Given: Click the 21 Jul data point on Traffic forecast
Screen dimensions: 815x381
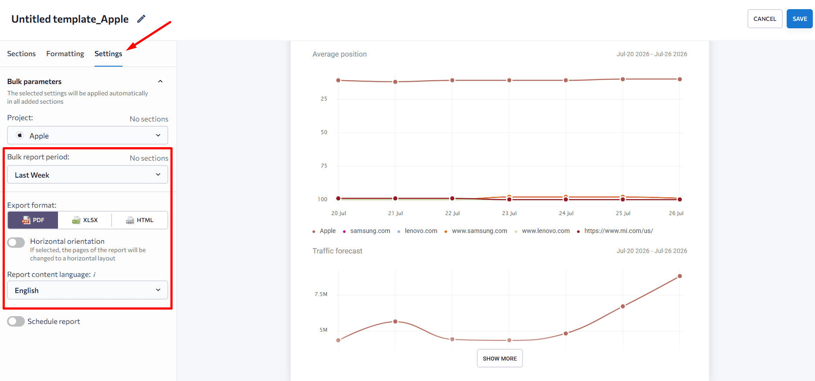Looking at the screenshot, I should click(x=395, y=321).
